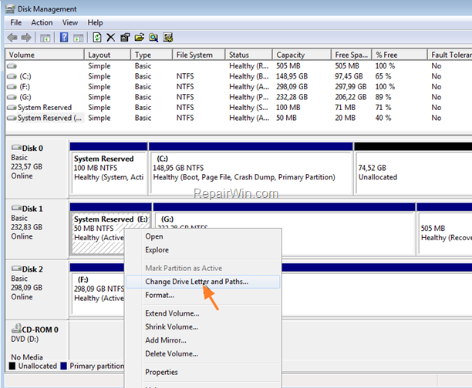Choose Extend Volume... in the context menu
The height and width of the screenshot is (388, 472).
click(x=203, y=313)
